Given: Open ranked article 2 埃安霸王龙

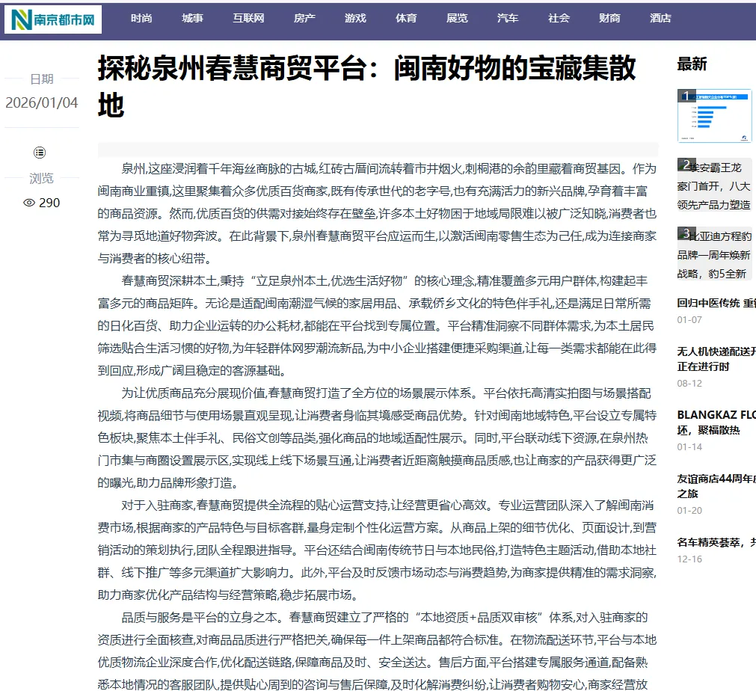Looking at the screenshot, I should coord(714,185).
